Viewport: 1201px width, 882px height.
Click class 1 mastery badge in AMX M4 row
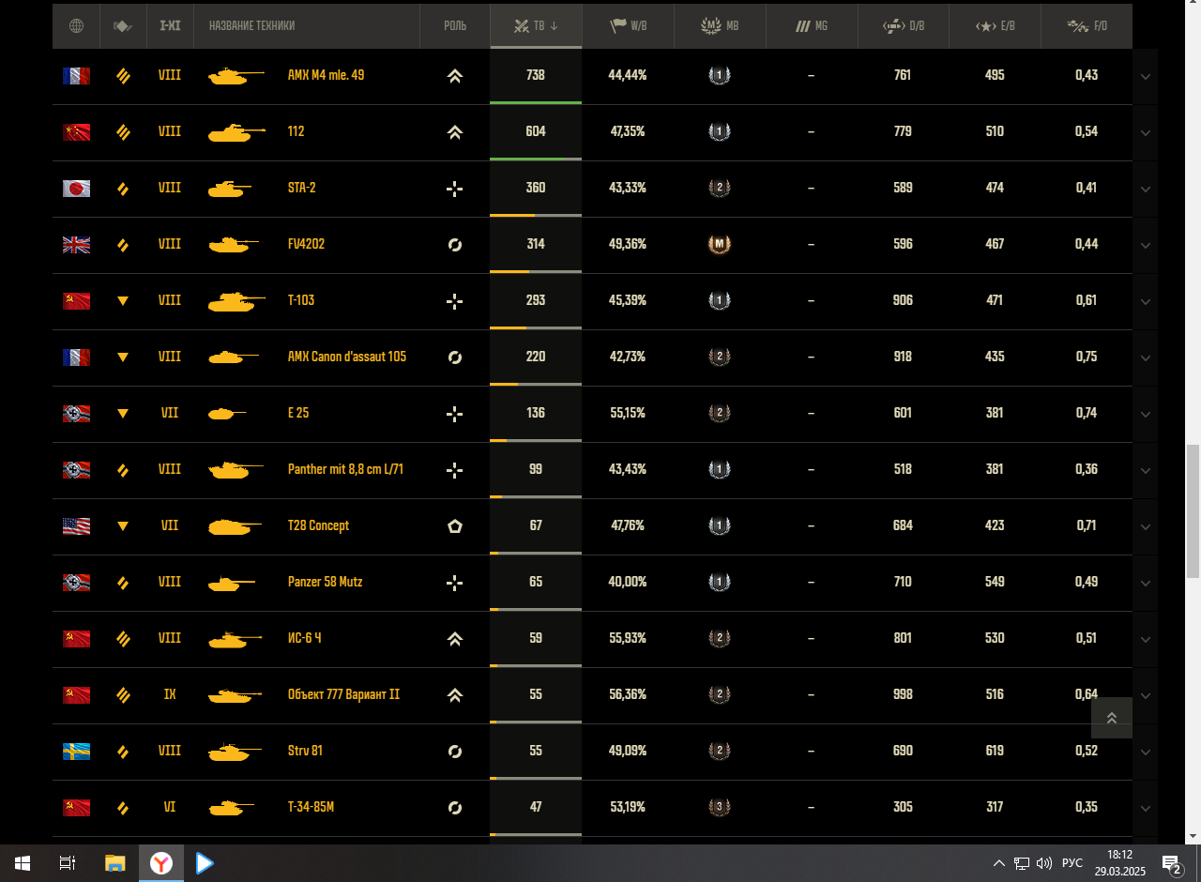click(x=720, y=75)
